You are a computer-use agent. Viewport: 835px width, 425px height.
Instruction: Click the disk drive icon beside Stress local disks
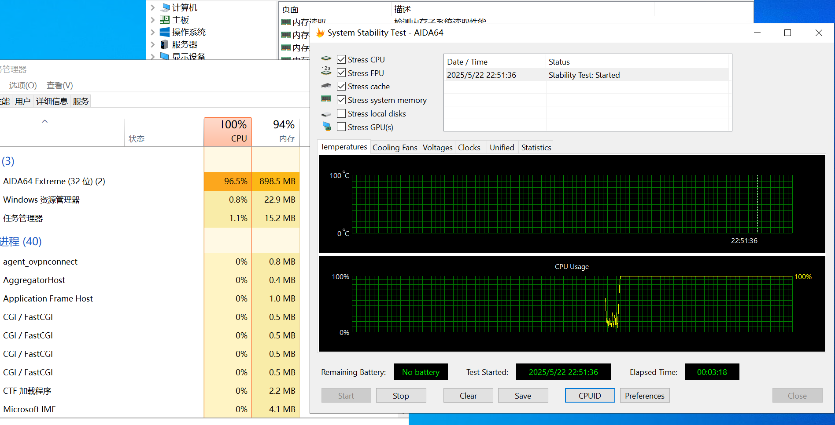pos(326,114)
